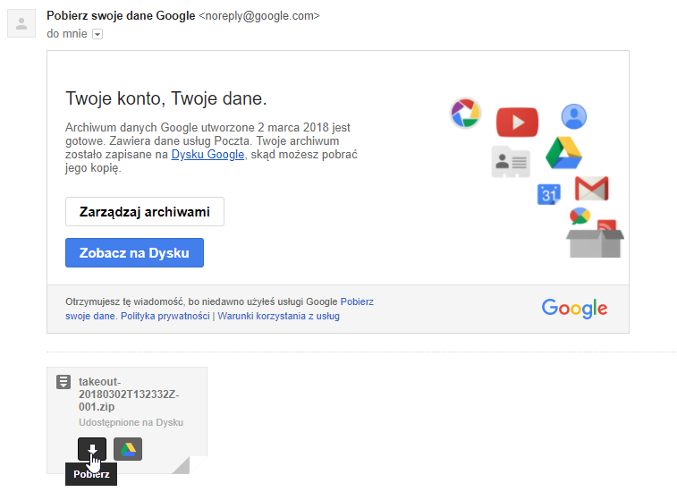Expand recipient details arrow next to 'do mnie'
677x492 pixels.
click(x=97, y=34)
